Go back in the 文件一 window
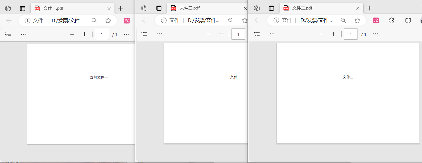Screen dimensions: 422x163 [x=8, y=20]
